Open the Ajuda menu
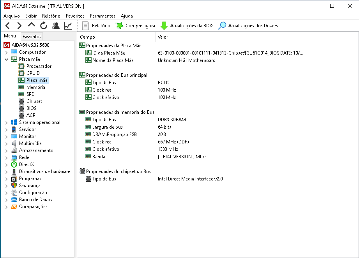 click(x=127, y=16)
